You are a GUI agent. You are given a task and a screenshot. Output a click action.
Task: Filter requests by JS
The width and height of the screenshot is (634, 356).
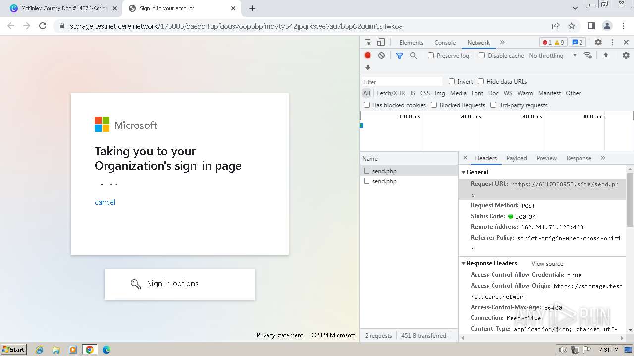tap(412, 93)
